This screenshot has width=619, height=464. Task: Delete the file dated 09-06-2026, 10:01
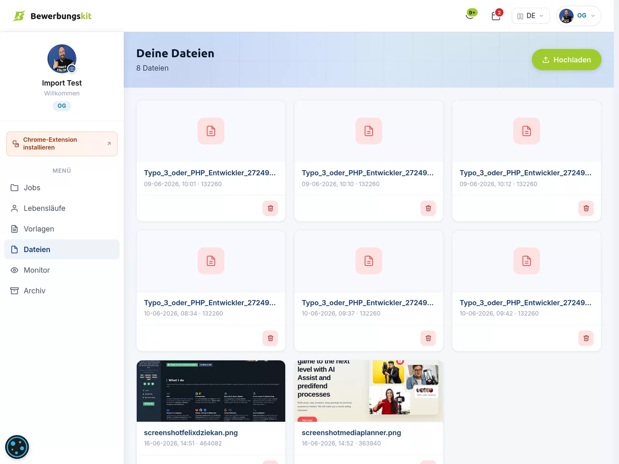tap(270, 208)
